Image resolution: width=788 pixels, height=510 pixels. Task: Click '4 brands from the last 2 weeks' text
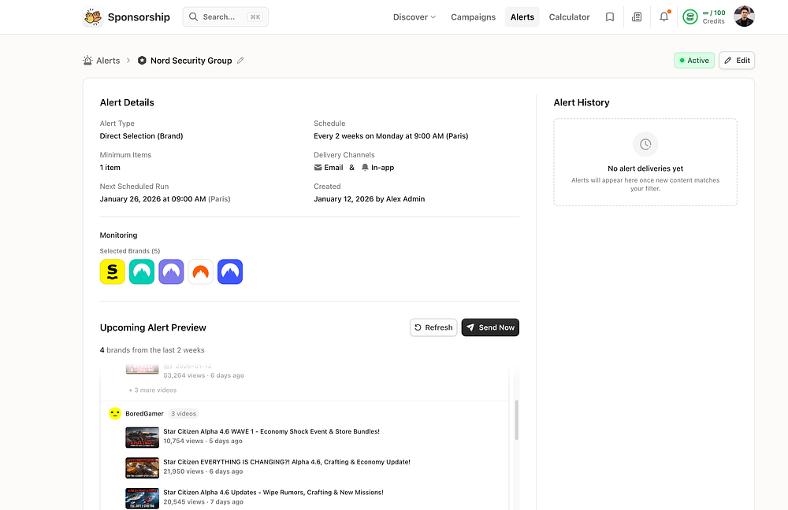[152, 350]
